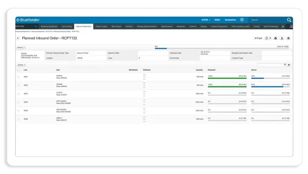Open page settings gear icon
Image resolution: width=308 pixels, height=174 pixels.
[x=288, y=38]
